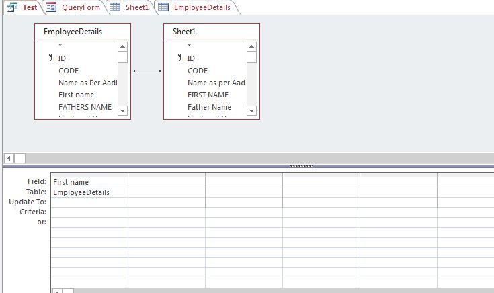Select second design grid column header
The width and height of the screenshot is (494, 293).
click(x=167, y=175)
